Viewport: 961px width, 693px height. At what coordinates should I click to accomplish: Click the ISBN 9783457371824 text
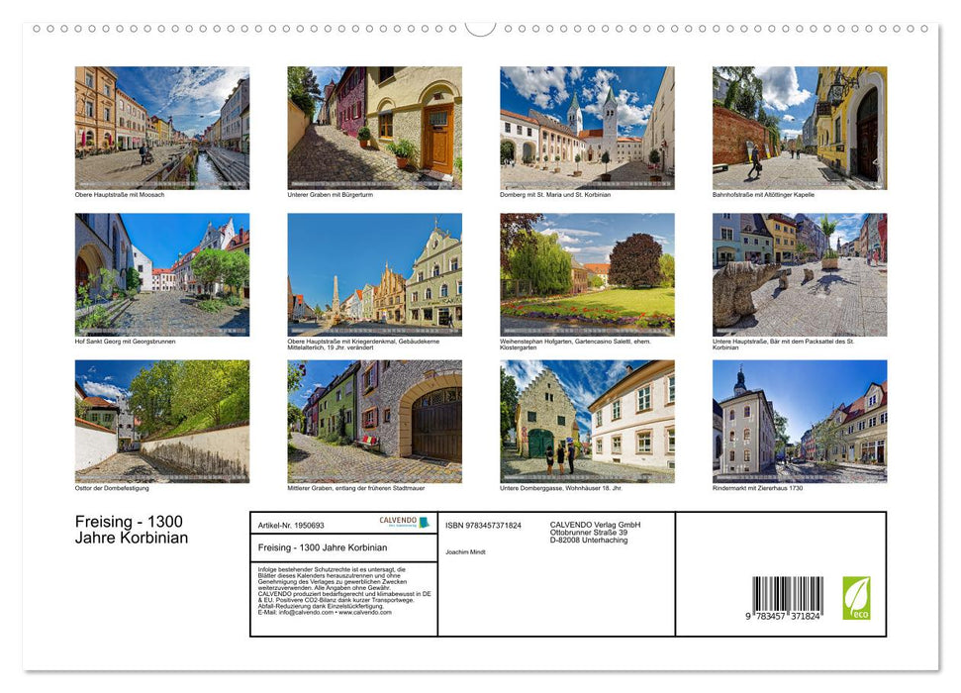pos(482,525)
